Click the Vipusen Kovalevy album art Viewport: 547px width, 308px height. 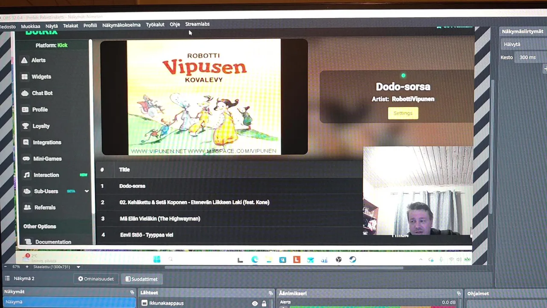204,97
